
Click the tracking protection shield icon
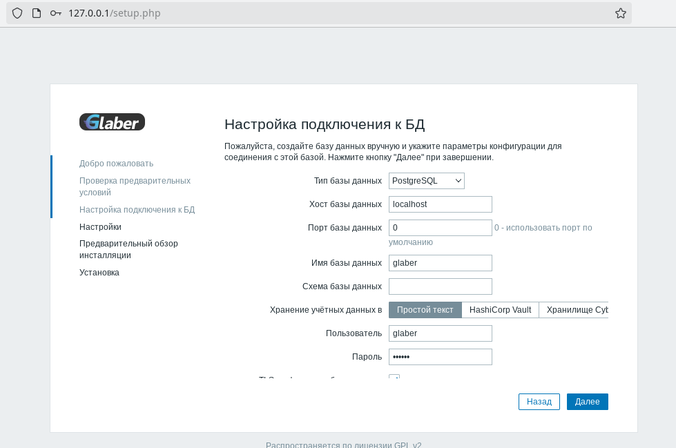17,13
